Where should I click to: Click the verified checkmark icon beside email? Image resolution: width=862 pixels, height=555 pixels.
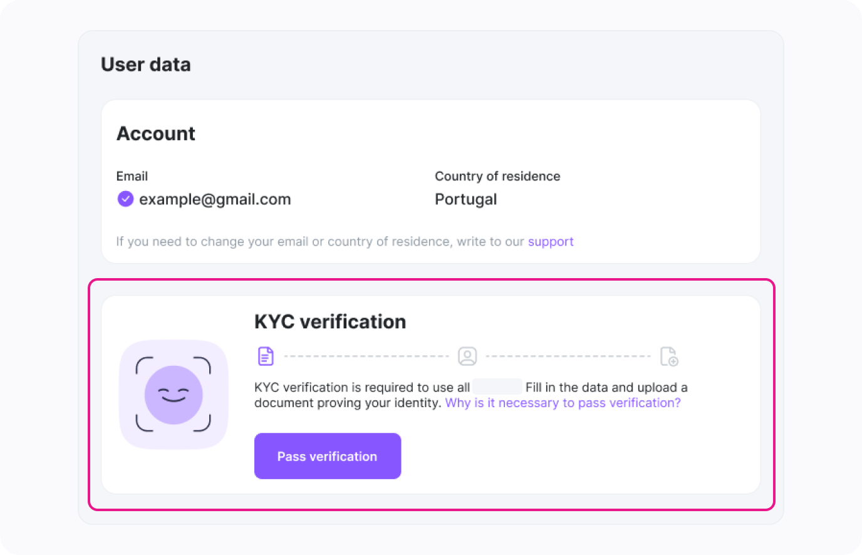coord(125,199)
